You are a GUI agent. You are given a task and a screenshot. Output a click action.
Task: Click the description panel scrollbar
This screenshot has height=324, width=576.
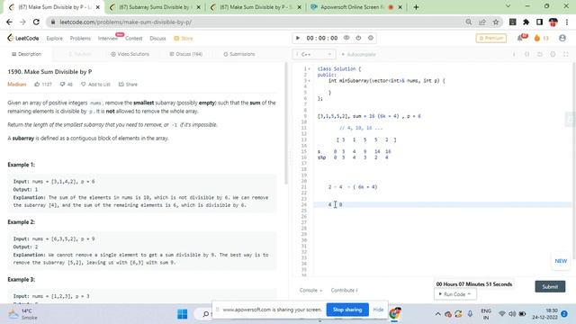(x=286, y=123)
